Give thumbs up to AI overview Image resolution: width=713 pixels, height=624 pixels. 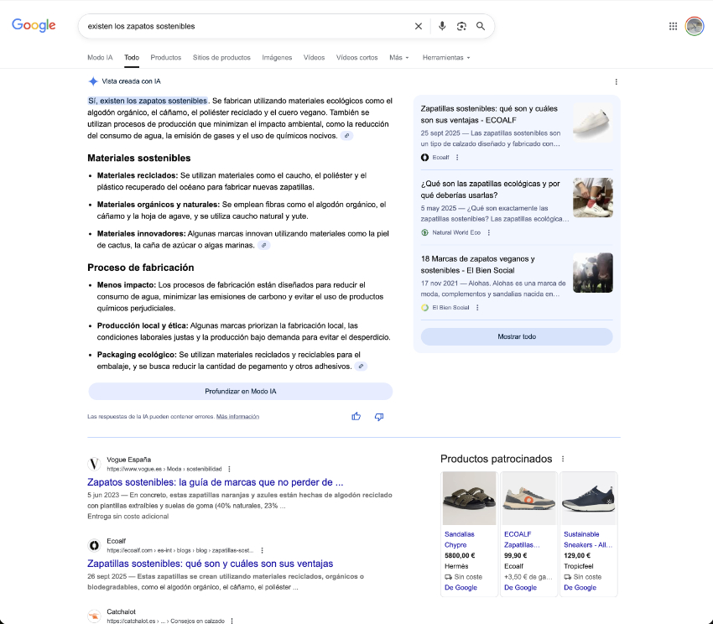pyautogui.click(x=356, y=417)
